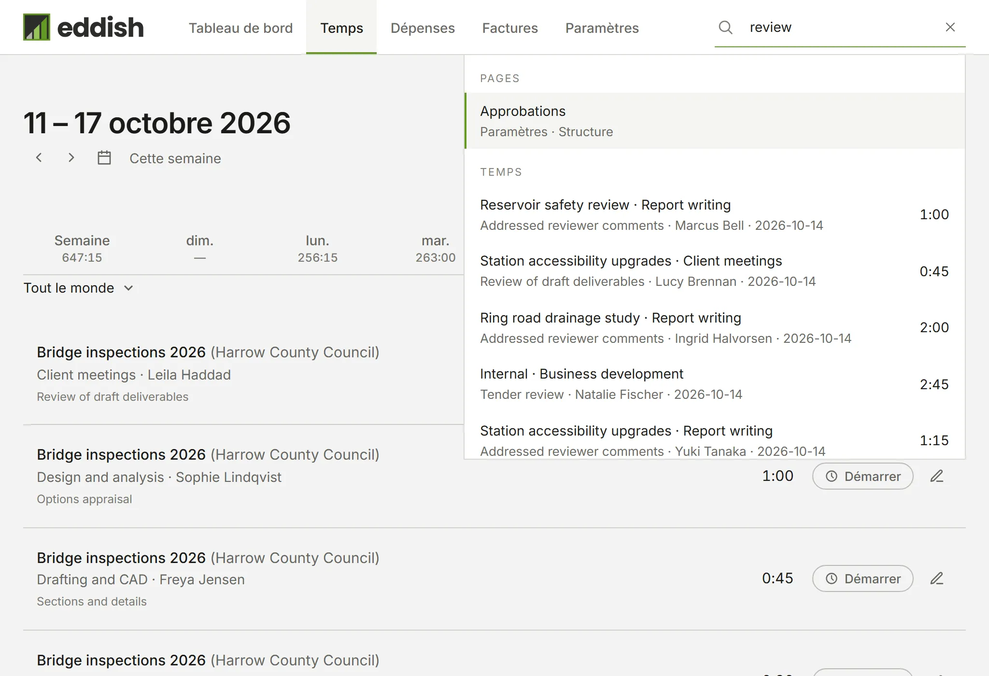The image size is (989, 676).
Task: Open the Factures tab
Action: (x=510, y=28)
